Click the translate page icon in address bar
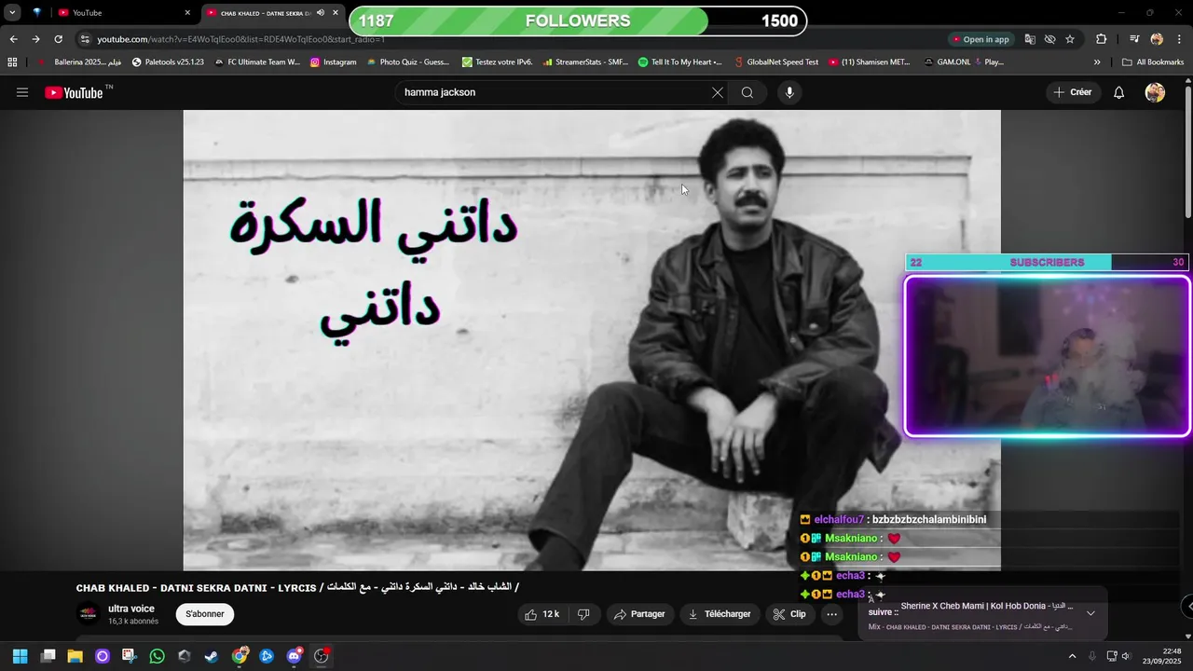This screenshot has height=671, width=1193. (1030, 39)
